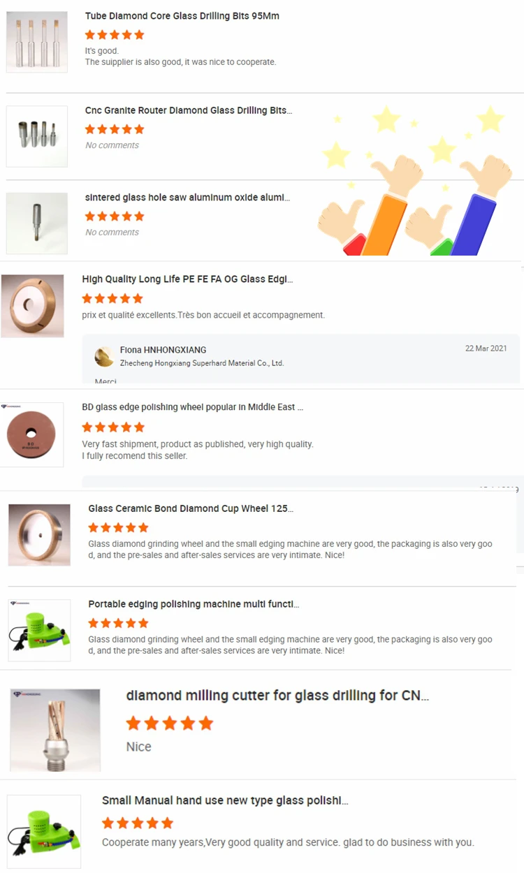Open sintered glass hole saw product image
Viewport: 524px width, 873px height.
click(x=37, y=223)
